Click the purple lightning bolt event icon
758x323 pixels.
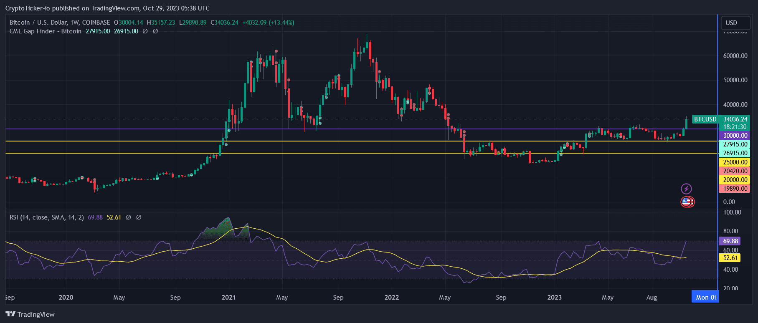686,189
